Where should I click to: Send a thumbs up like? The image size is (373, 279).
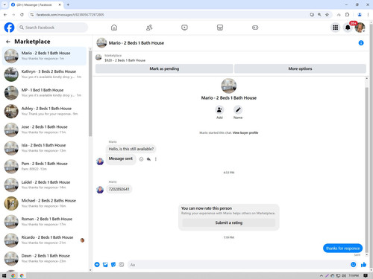(x=363, y=265)
